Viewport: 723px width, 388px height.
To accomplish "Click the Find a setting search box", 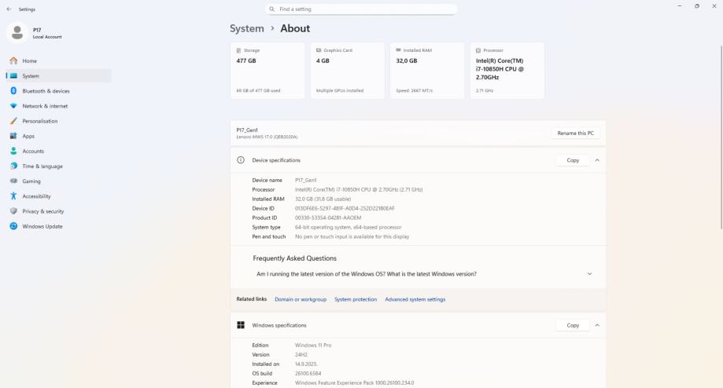I will pos(362,9).
